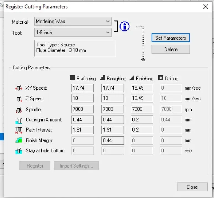Click the Drilling Finish Margin field
The image size is (214, 198).
click(171, 140)
